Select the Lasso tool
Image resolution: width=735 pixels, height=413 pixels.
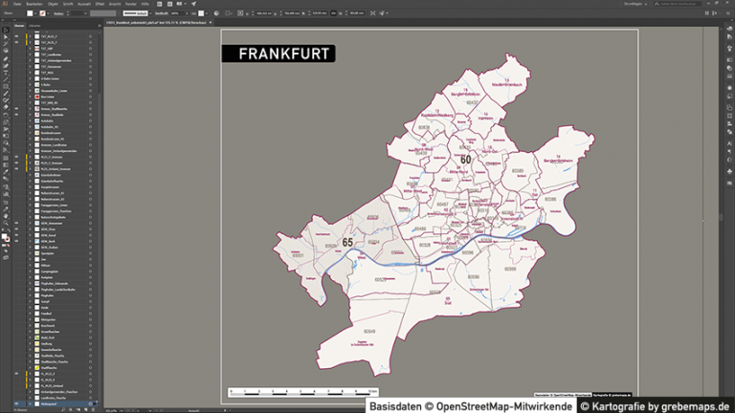click(x=6, y=50)
